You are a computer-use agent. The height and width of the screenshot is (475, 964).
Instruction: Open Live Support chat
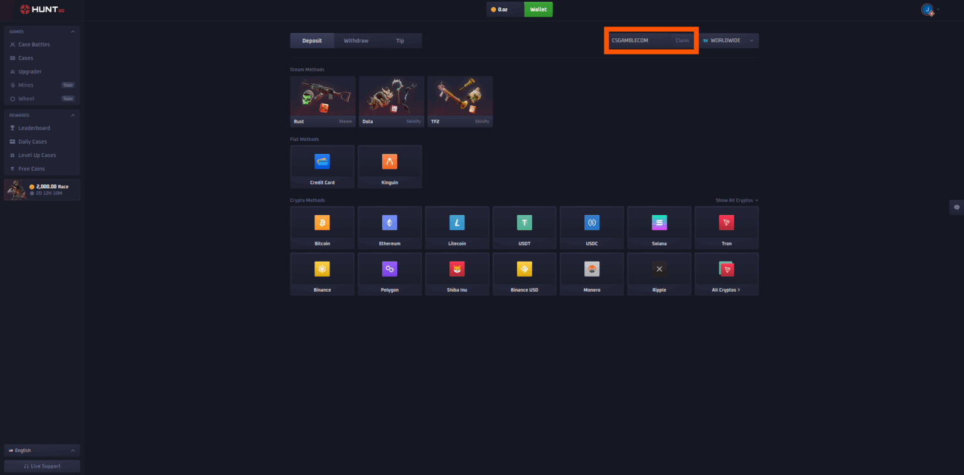pos(41,466)
